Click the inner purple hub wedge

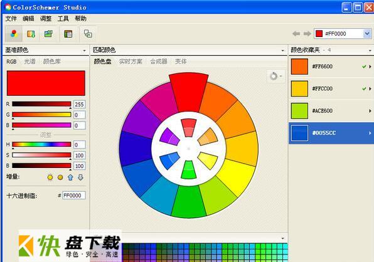pyautogui.click(x=169, y=137)
